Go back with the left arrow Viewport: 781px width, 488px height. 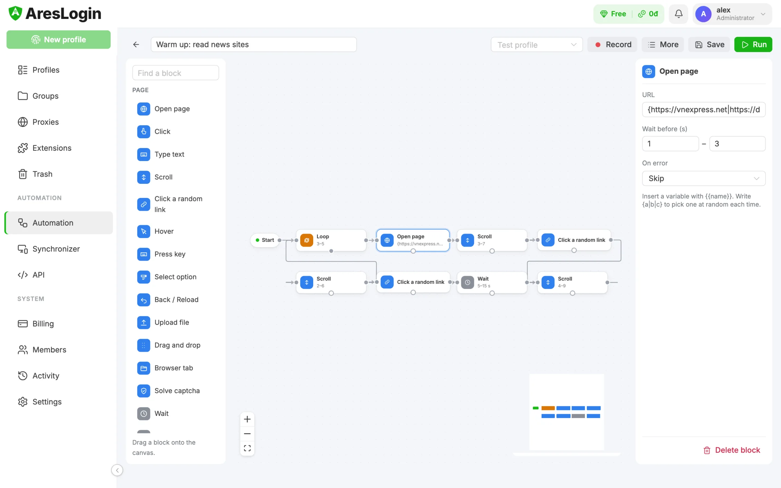tap(136, 44)
